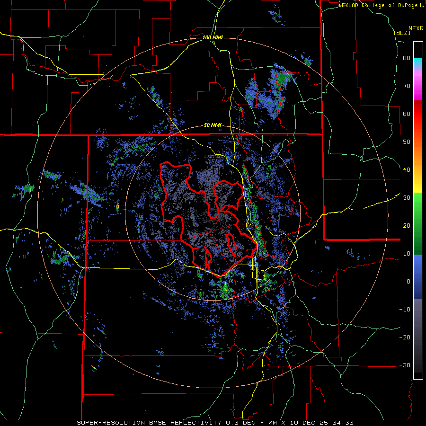Viewport: 426px width, 426px height.
Task: Click the NEXLAB-College of DuPage label
Action: 381,5
